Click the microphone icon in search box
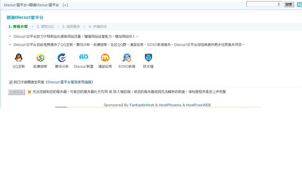 (x=279, y=4)
